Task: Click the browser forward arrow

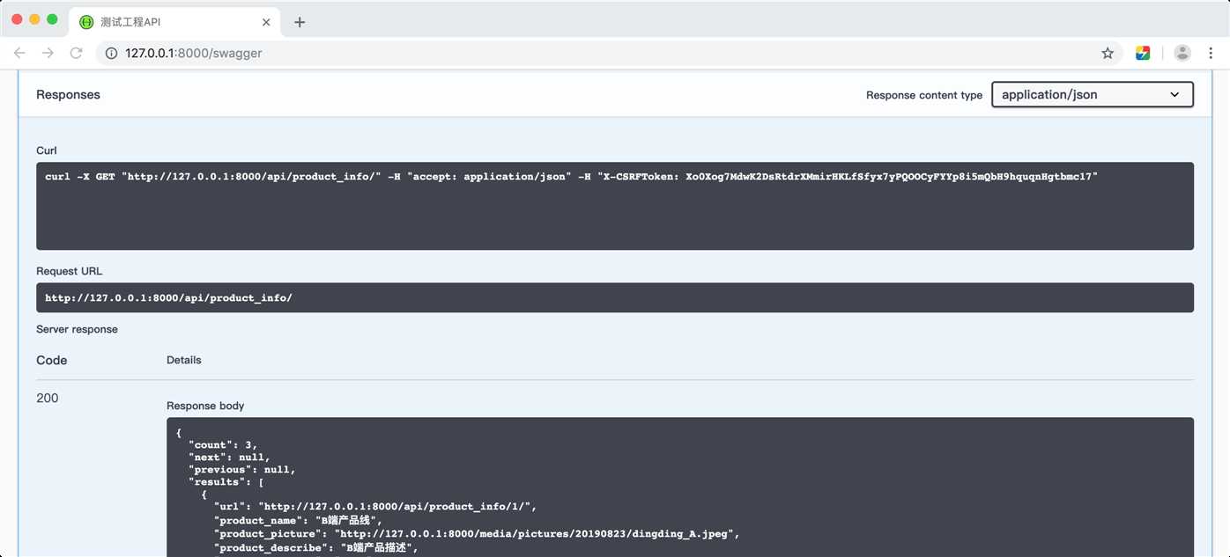Action: [48, 53]
